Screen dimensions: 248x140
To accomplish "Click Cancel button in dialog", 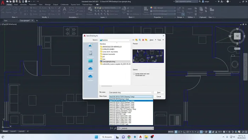I will click(159, 97).
